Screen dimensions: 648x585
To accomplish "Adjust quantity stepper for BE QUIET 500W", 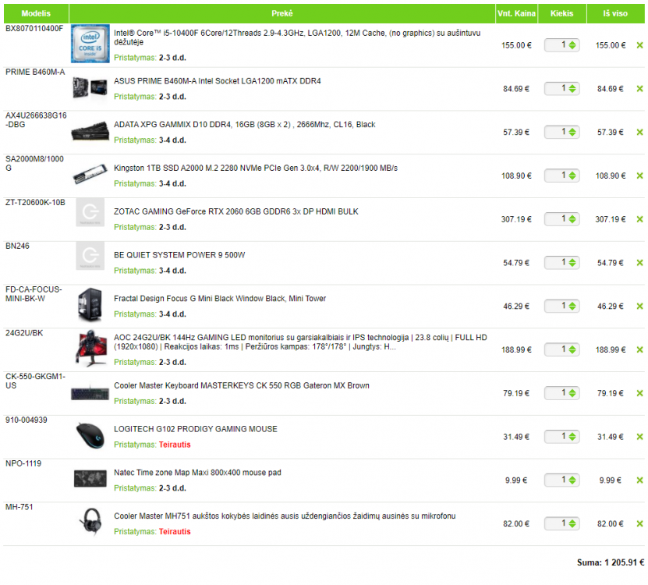I will coord(572,263).
